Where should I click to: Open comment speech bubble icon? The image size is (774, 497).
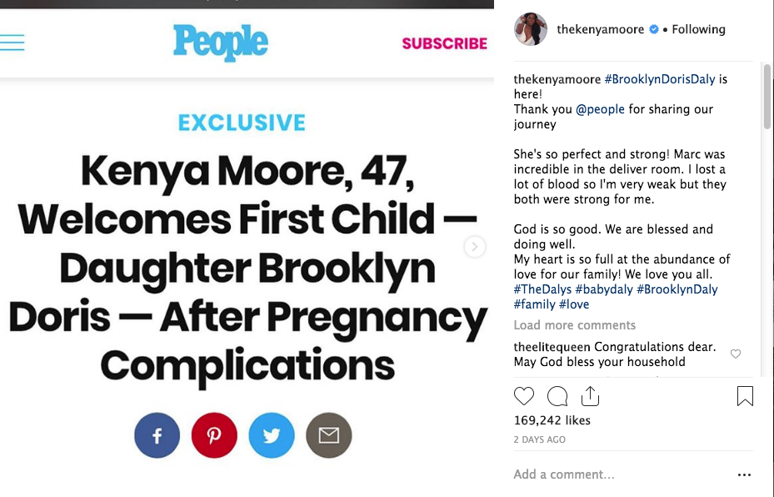(x=557, y=396)
